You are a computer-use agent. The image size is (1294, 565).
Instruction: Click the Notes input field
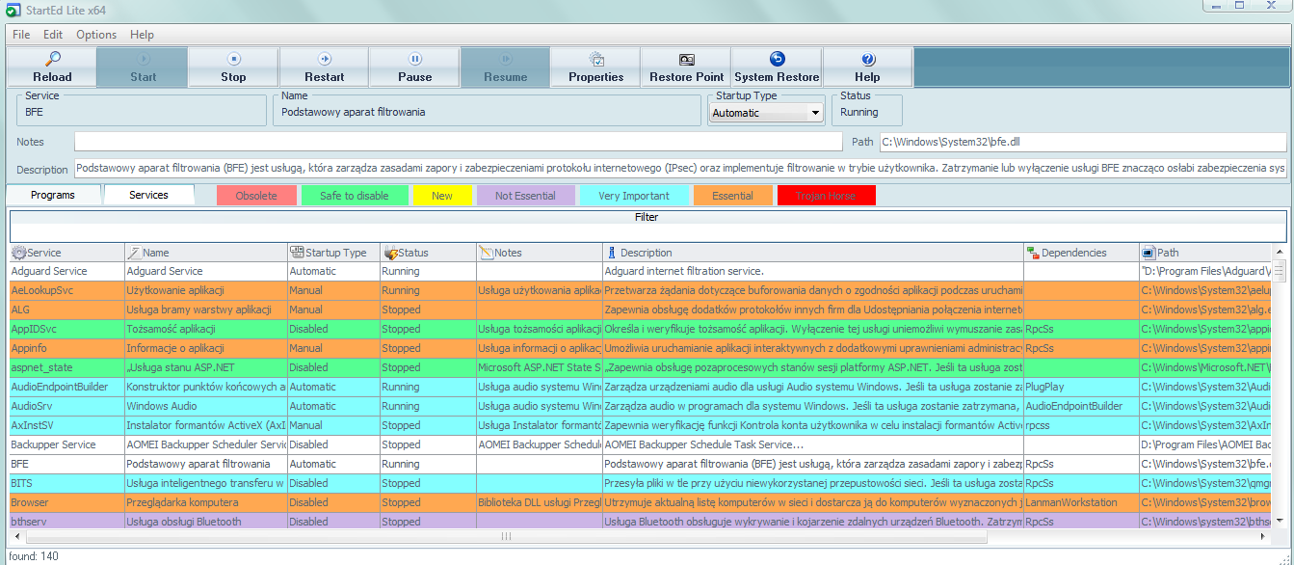tap(458, 142)
